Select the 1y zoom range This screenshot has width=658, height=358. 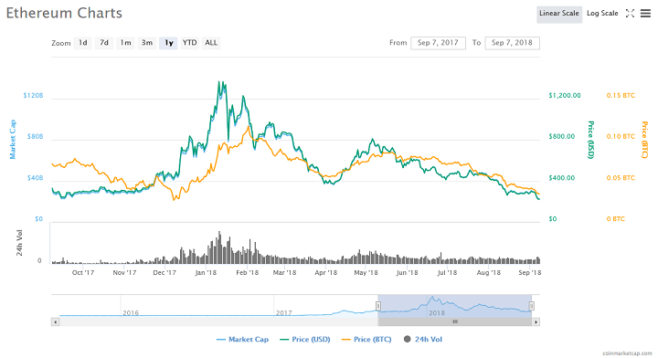(x=168, y=43)
